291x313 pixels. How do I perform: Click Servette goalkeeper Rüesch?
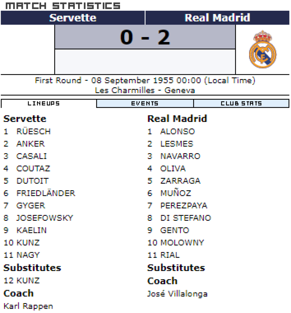[x=33, y=131]
